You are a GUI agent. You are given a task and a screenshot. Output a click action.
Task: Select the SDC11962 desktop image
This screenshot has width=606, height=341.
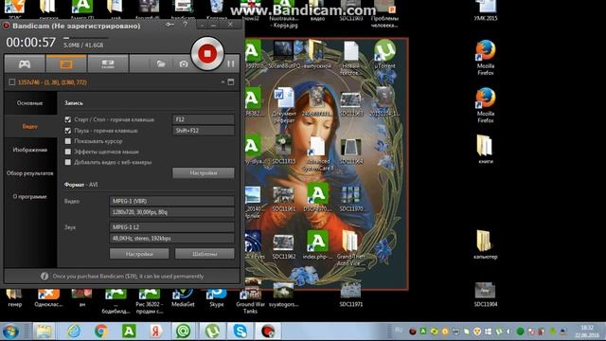(284, 247)
